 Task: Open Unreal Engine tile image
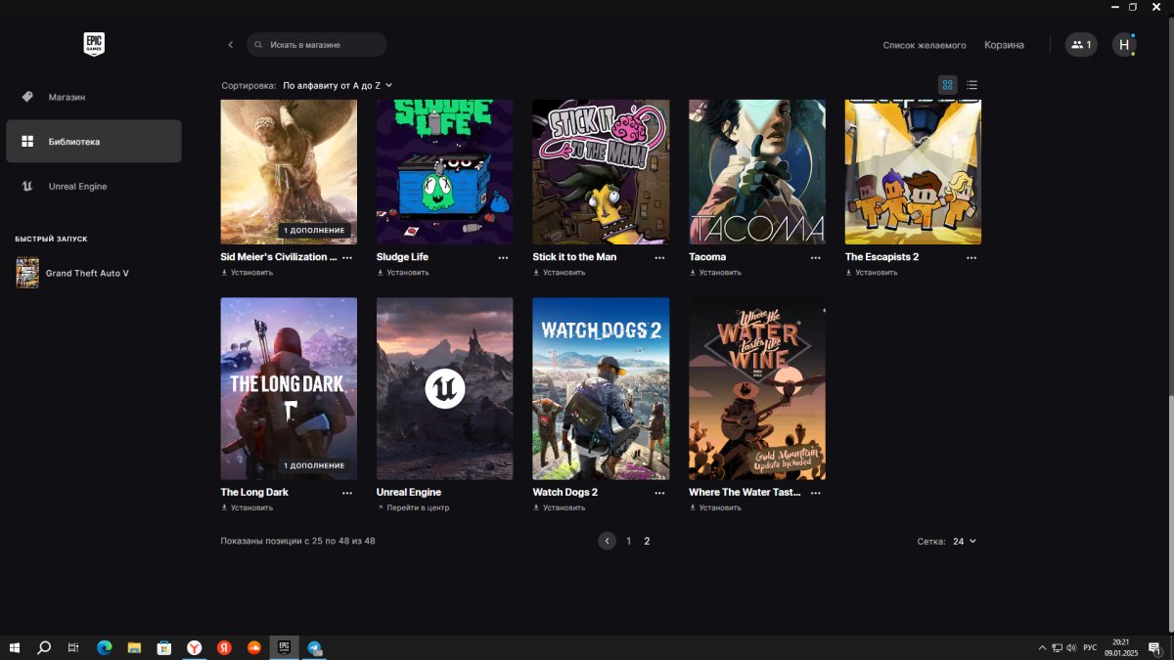tap(444, 389)
